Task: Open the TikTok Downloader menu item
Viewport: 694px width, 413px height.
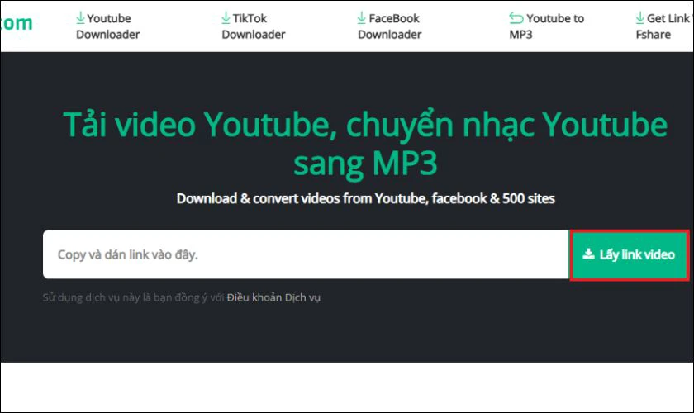Action: point(253,26)
